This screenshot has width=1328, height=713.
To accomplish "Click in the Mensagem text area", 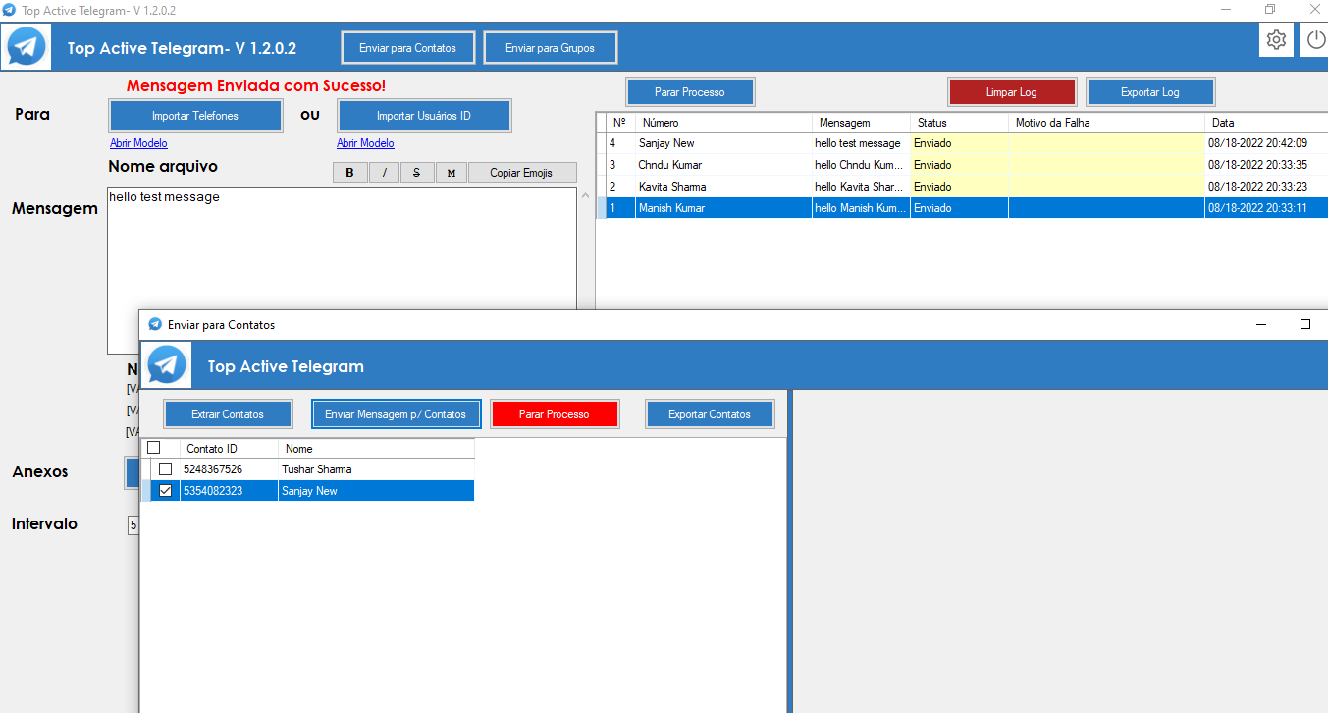I will (342, 270).
